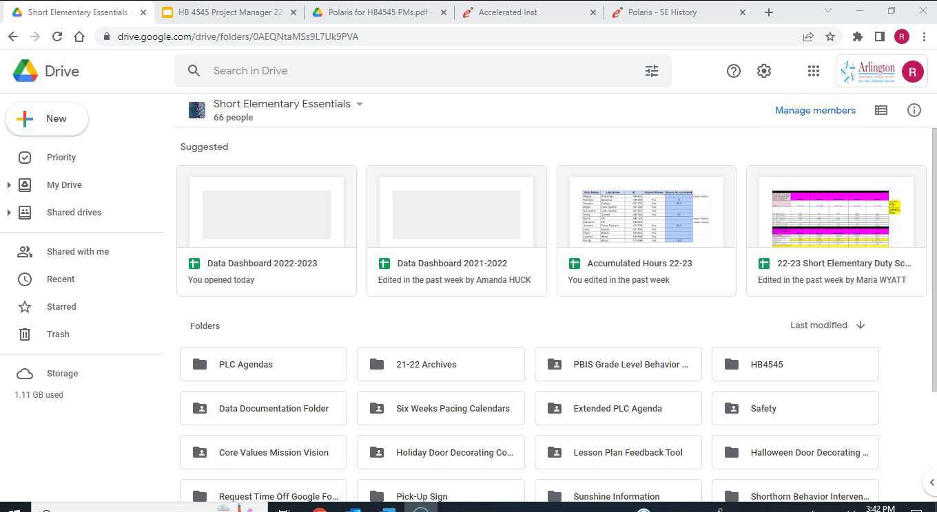Open the Drive help menu
937x512 pixels.
pyautogui.click(x=733, y=70)
